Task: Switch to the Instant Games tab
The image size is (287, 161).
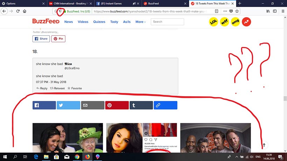Action: tap(117, 3)
